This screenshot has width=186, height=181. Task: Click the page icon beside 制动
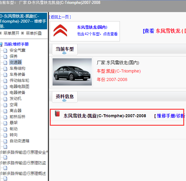pyautogui.click(x=5, y=129)
